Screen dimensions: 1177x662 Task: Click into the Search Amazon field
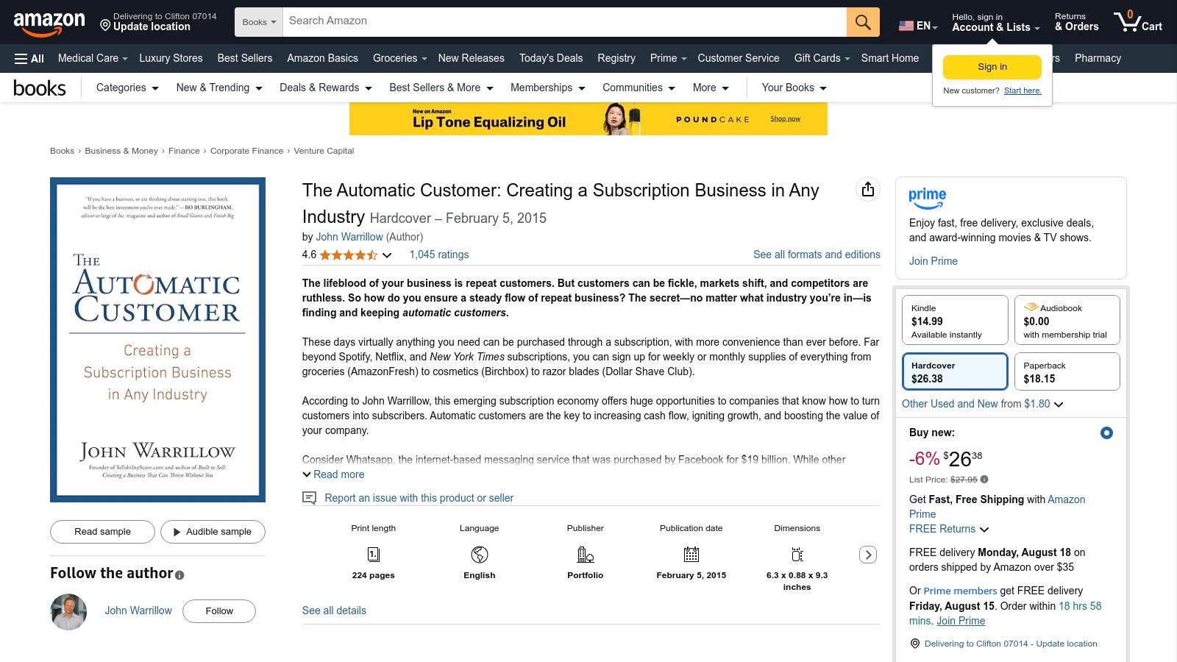(x=564, y=22)
